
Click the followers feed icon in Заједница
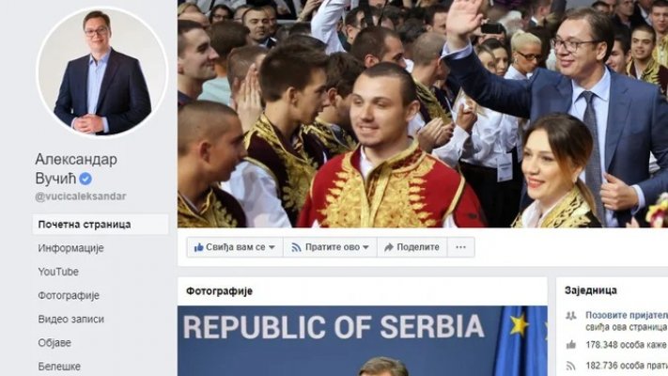(x=571, y=366)
